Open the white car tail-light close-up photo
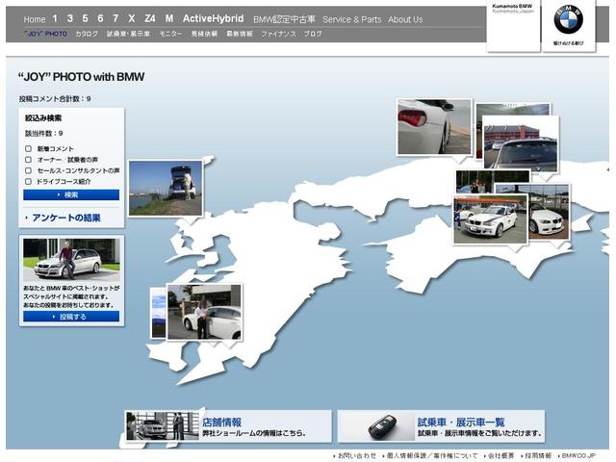The image size is (616, 462). pyautogui.click(x=434, y=127)
